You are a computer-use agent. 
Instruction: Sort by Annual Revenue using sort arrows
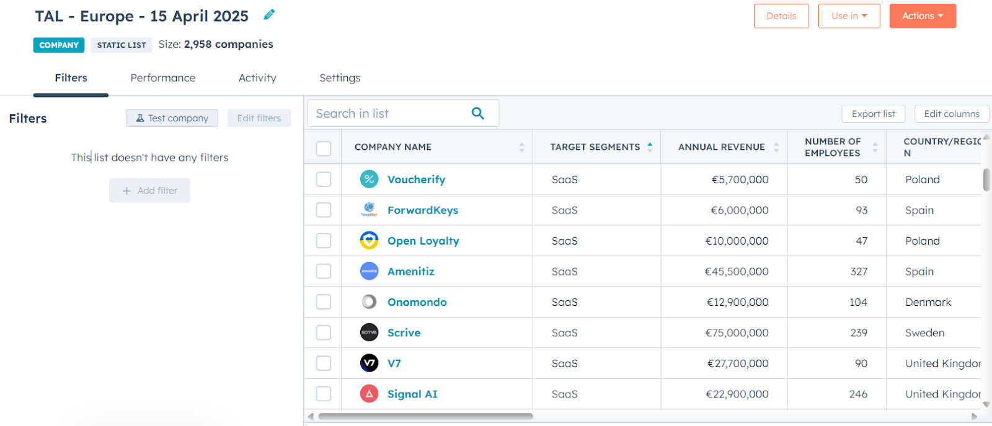click(x=776, y=147)
